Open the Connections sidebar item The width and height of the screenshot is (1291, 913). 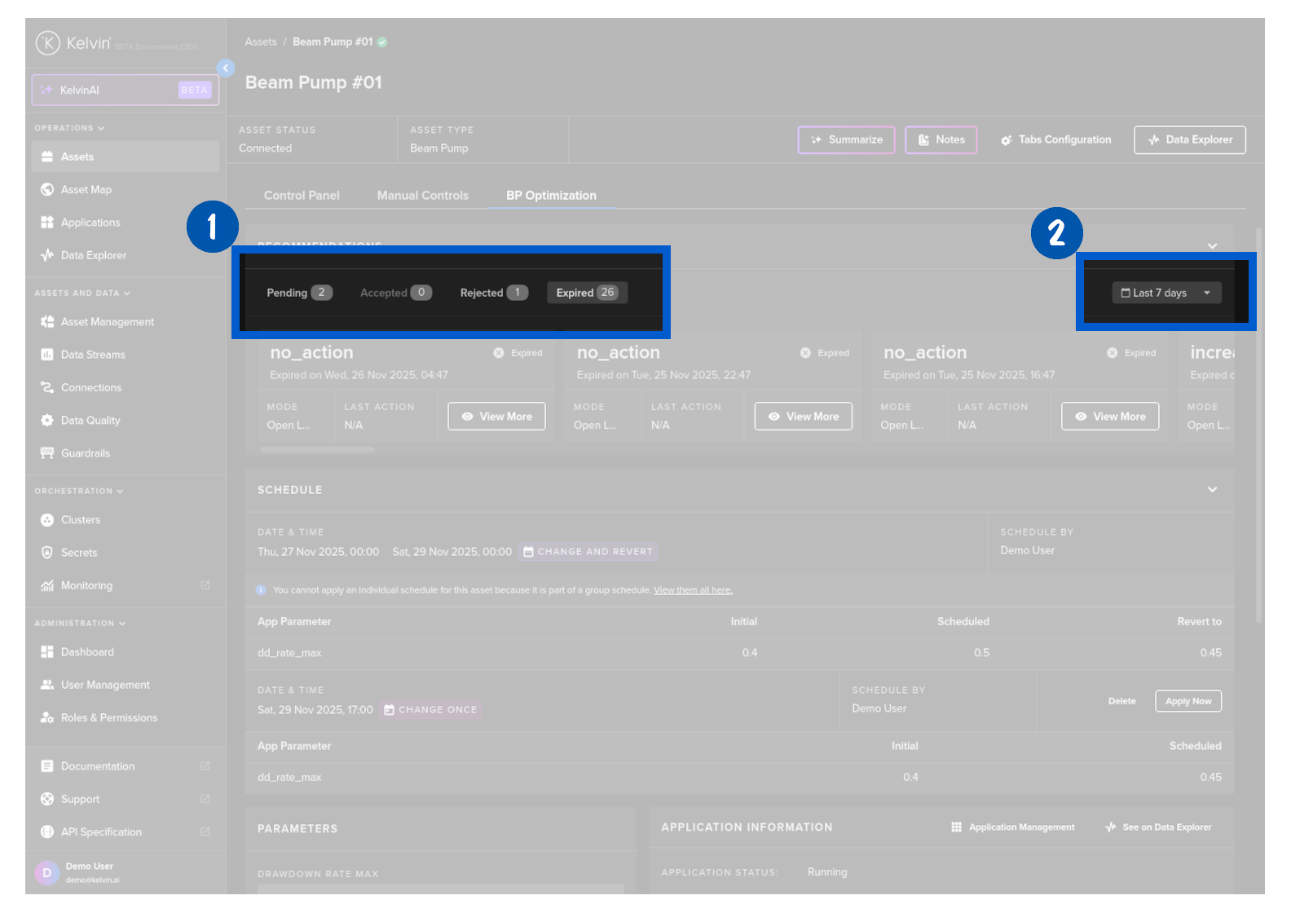click(90, 388)
